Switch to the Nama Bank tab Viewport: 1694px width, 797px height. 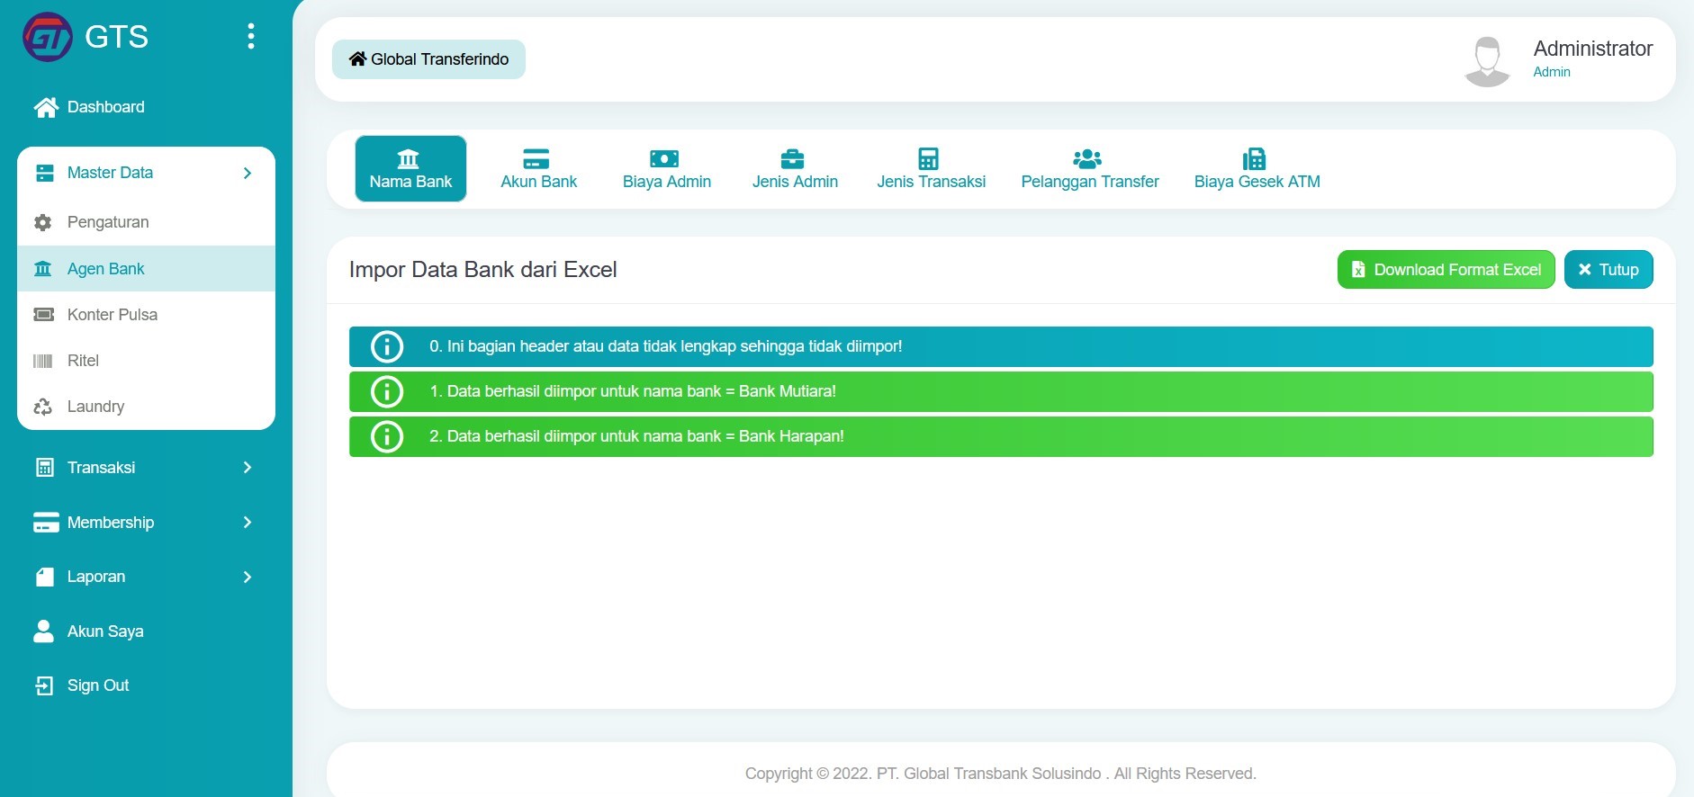tap(410, 169)
